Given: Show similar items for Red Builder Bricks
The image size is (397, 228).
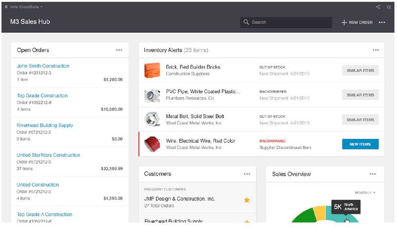Looking at the screenshot, I should pos(360,70).
